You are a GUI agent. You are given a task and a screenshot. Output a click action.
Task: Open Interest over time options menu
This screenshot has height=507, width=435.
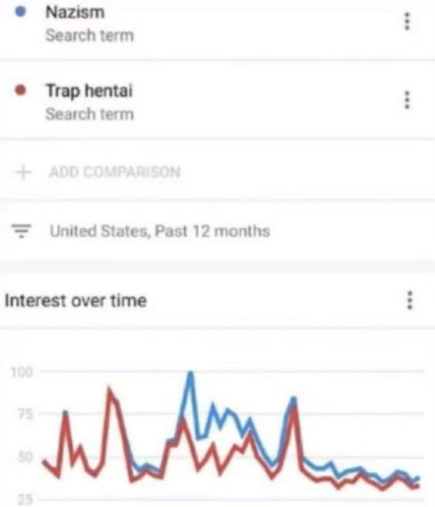click(x=410, y=300)
